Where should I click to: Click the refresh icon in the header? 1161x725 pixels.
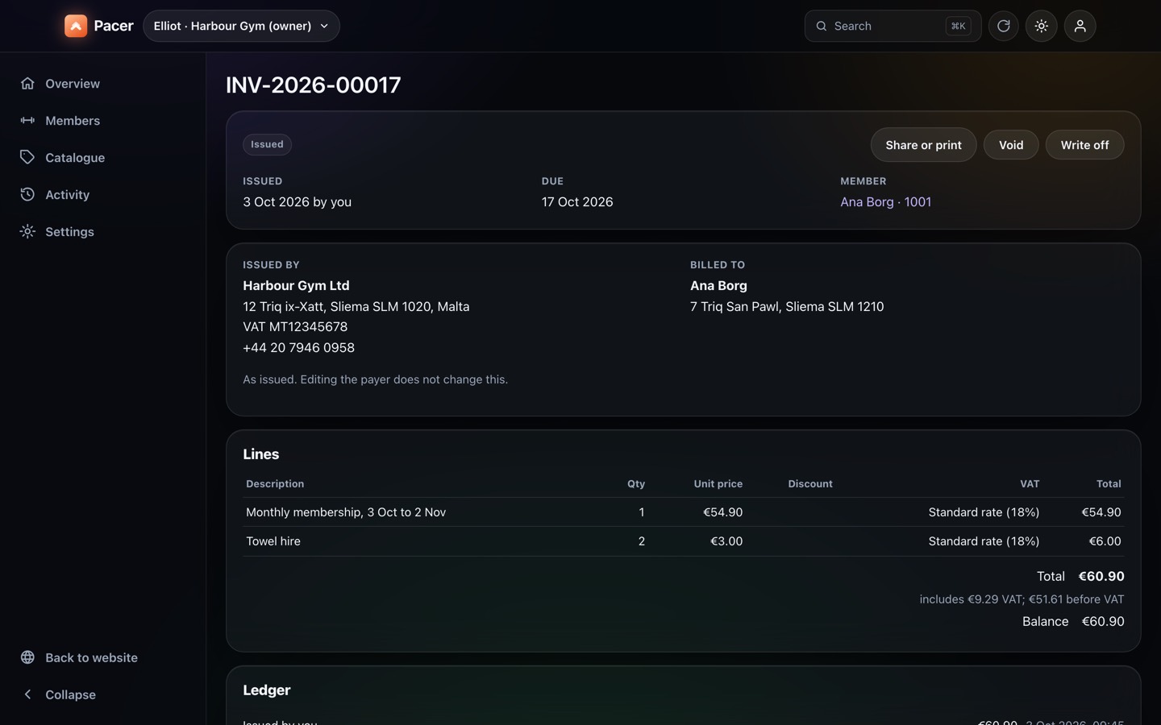[1003, 26]
